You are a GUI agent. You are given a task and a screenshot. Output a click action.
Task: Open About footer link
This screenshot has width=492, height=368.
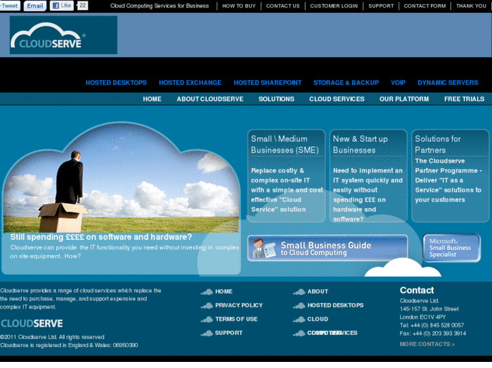[x=318, y=292]
